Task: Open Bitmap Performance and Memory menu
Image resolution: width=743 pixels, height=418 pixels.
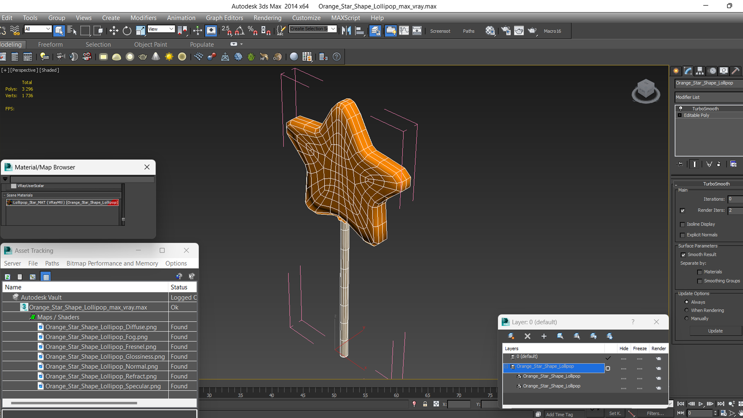Action: coord(112,263)
